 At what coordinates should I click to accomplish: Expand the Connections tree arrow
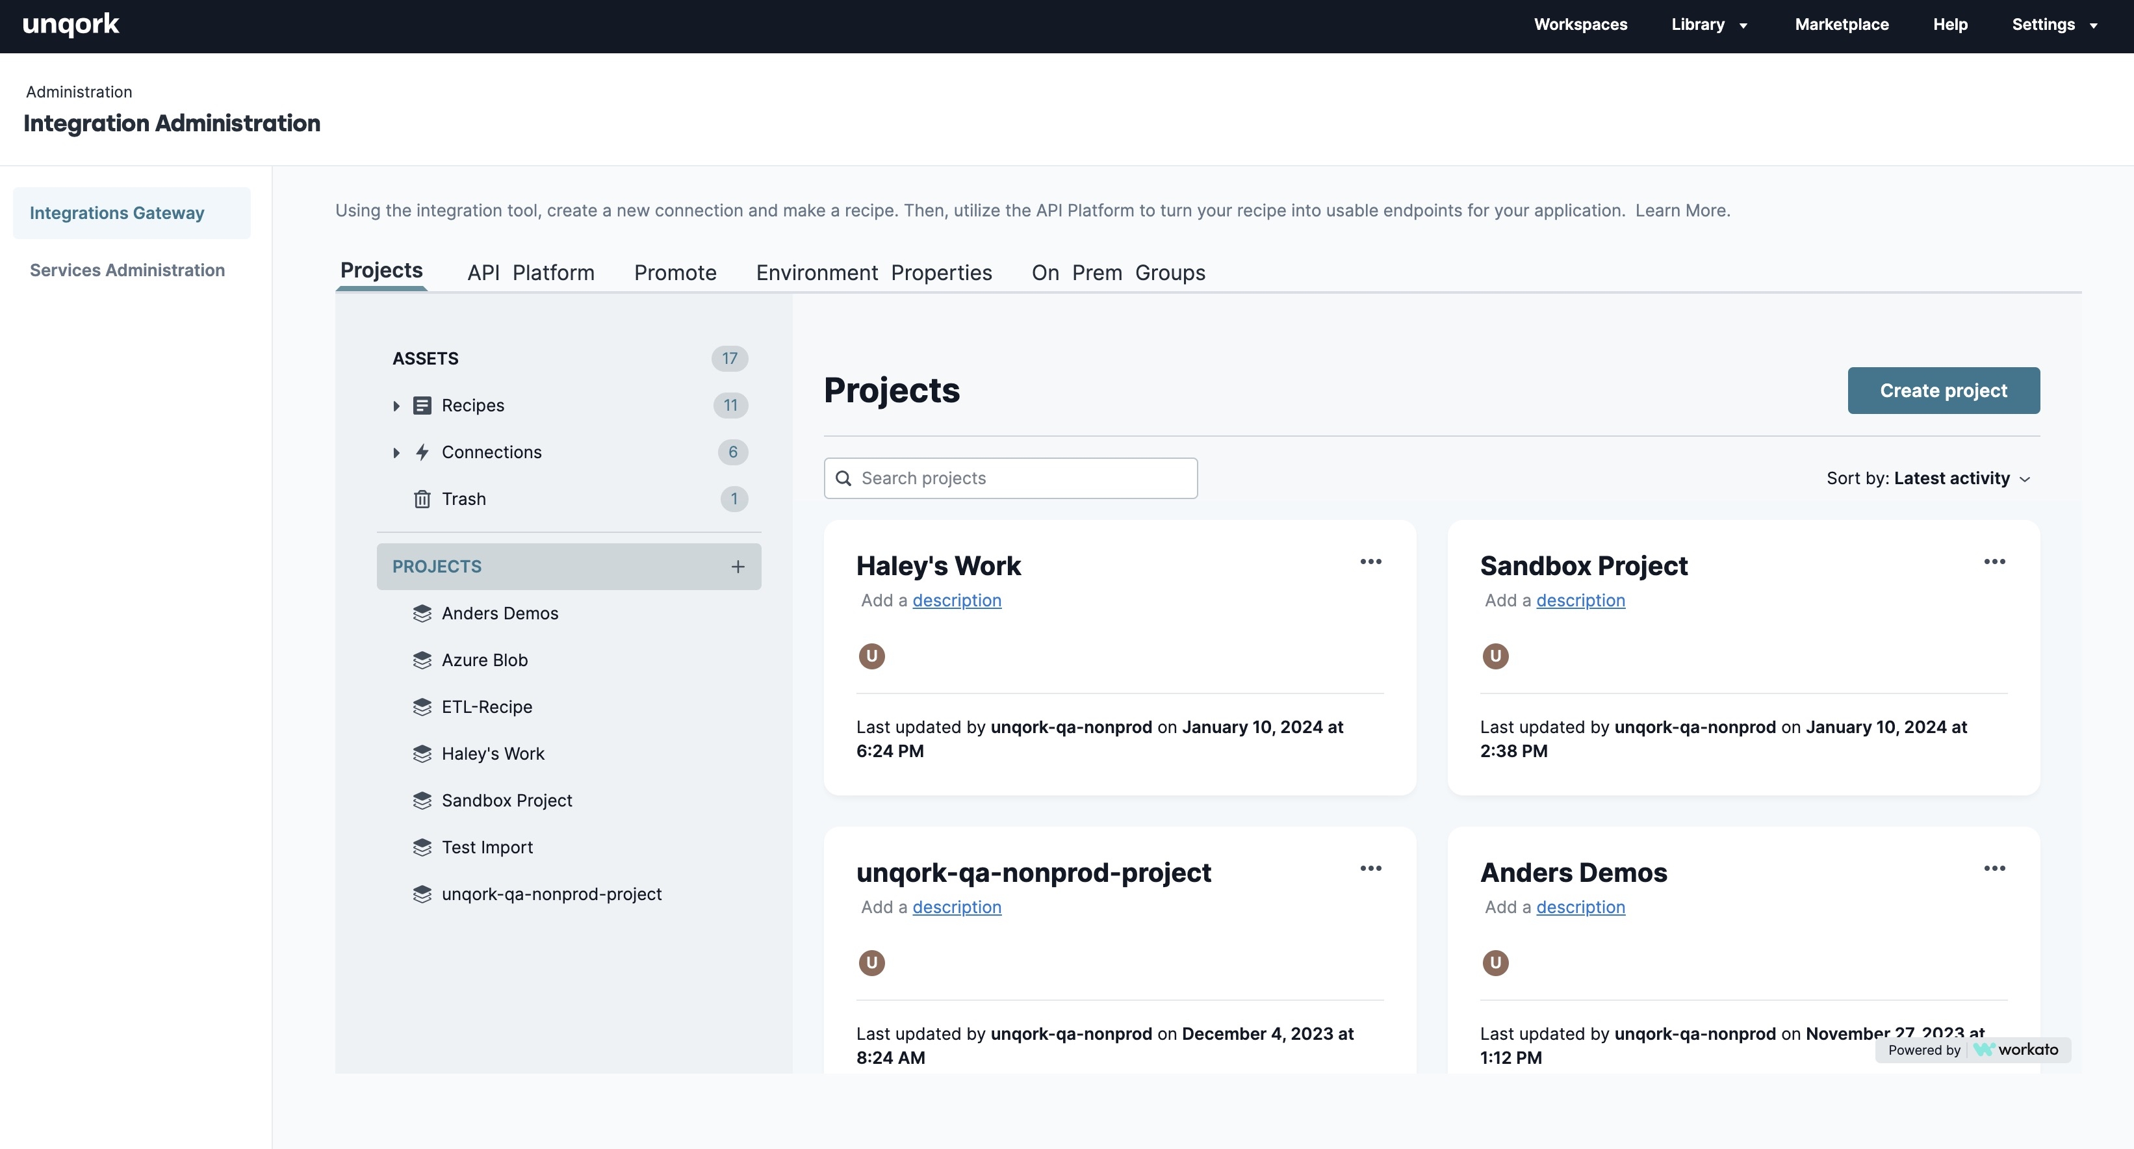tap(396, 452)
